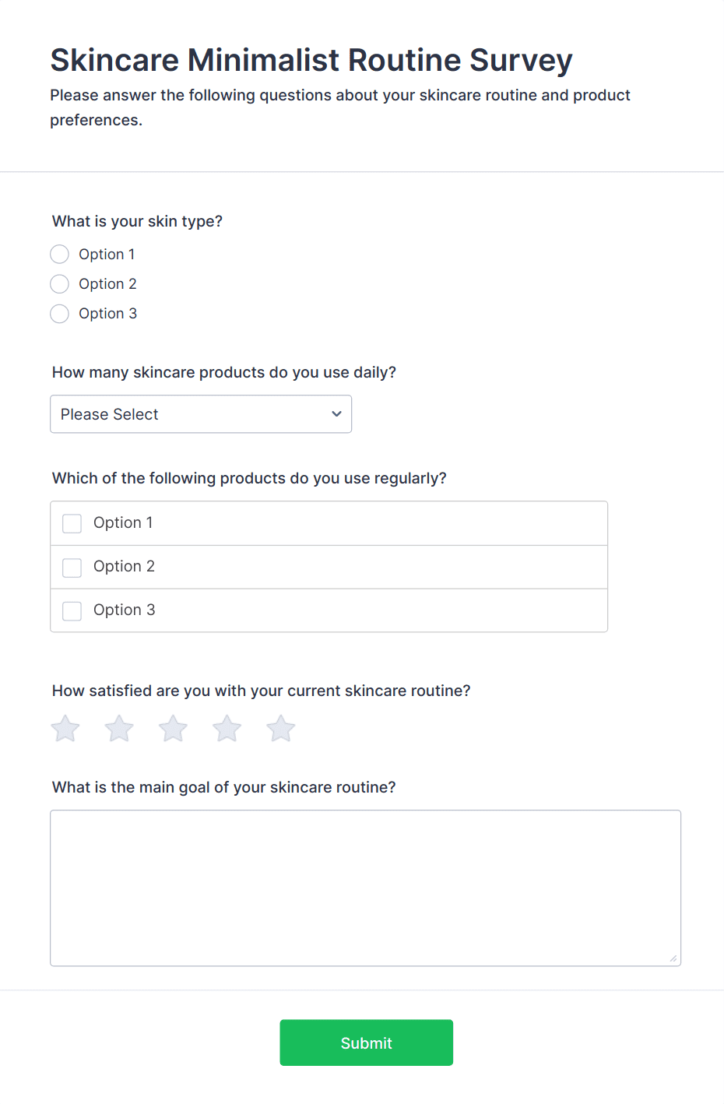Click the Option 1 products row label

point(123,523)
